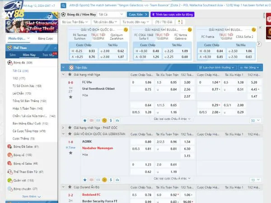
Task: Open Bộ Lọc Trận Đấu filter dropdown
Action: (x=75, y=22)
